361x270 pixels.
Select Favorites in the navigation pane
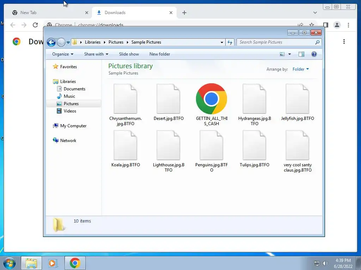tap(68, 66)
